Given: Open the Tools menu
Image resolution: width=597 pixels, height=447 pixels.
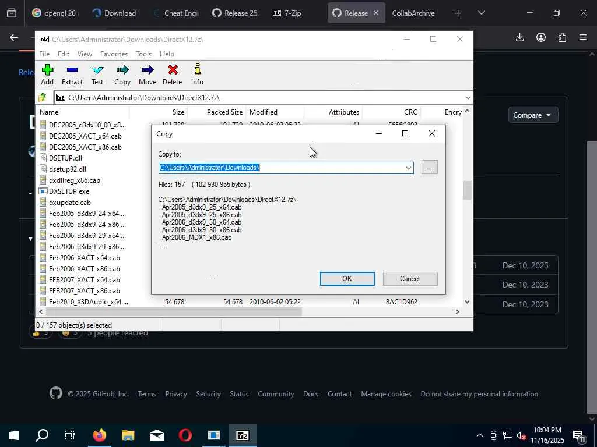Looking at the screenshot, I should click(143, 54).
